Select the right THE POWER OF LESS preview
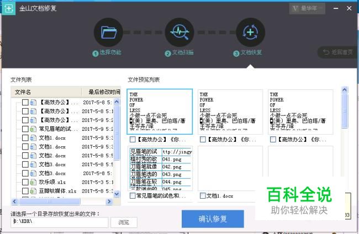The width and height of the screenshot is (359, 234). pos(300,111)
